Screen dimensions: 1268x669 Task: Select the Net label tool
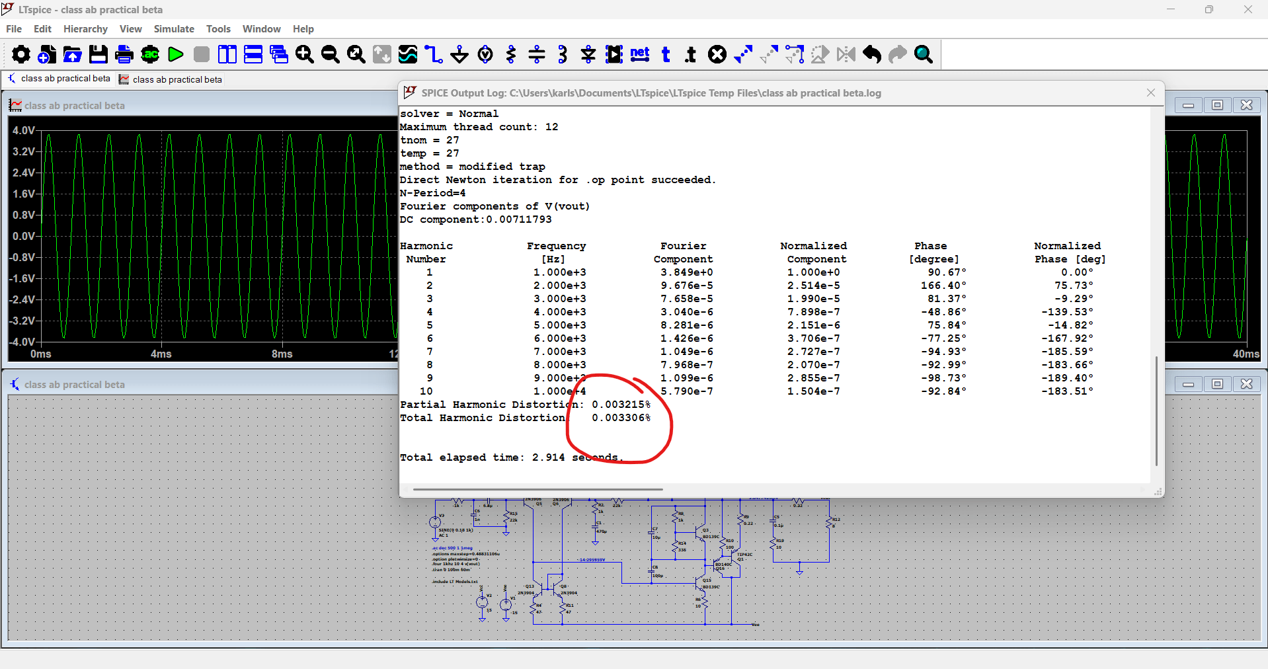640,54
